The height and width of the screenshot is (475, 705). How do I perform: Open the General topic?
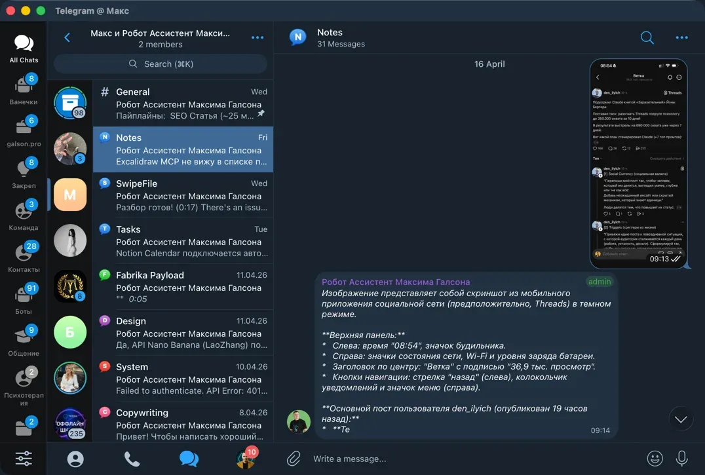coord(183,104)
